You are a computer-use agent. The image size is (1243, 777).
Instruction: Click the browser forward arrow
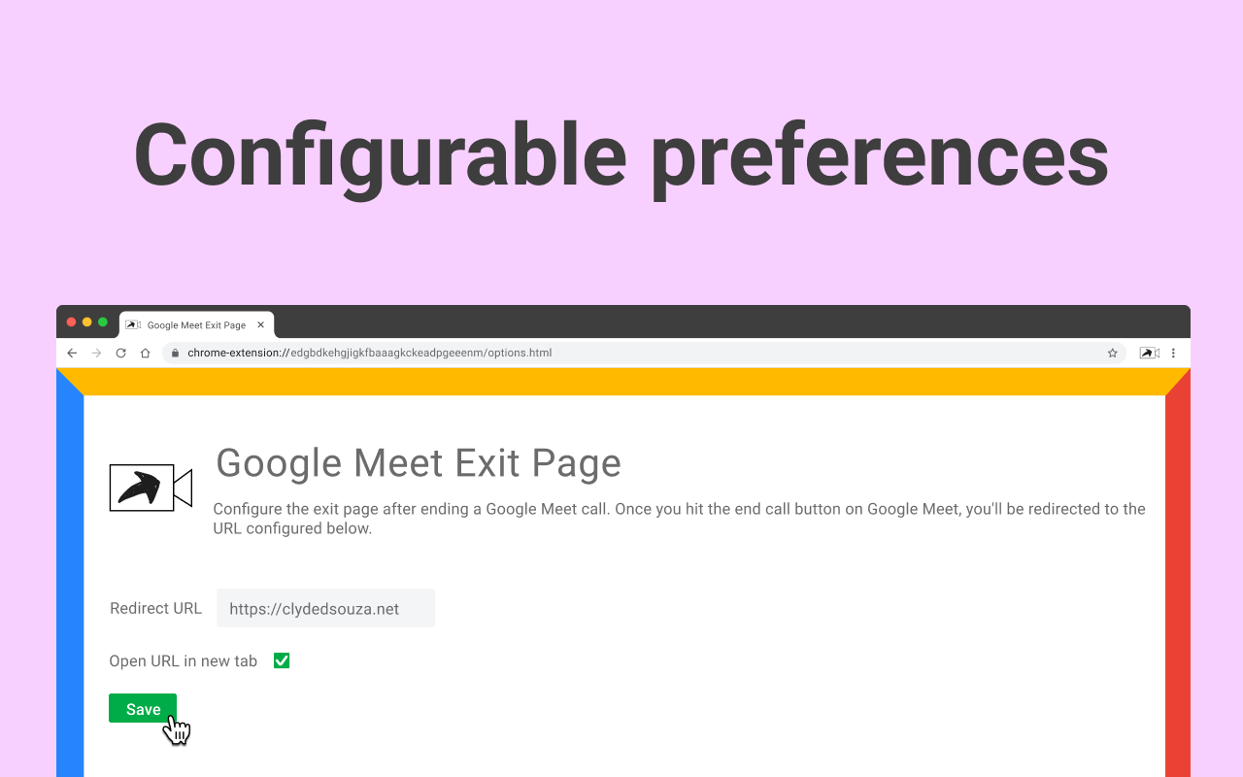96,354
